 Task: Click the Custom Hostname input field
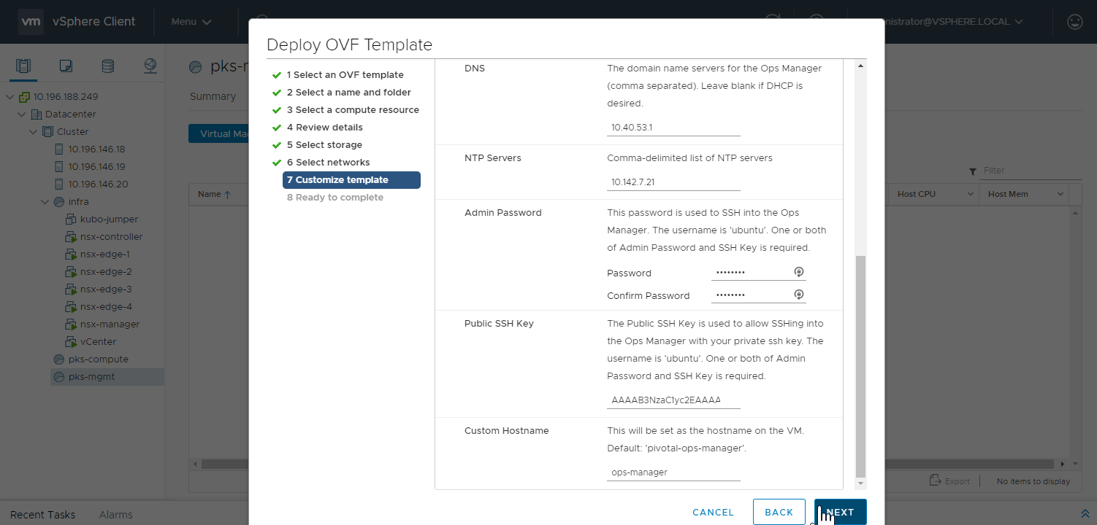(x=673, y=472)
